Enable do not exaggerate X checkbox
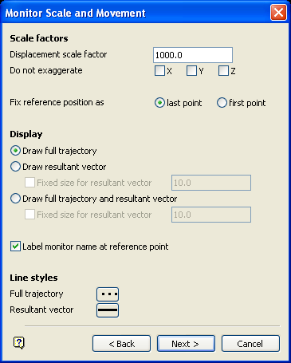Image resolution: width=291 pixels, height=363 pixels. click(159, 71)
